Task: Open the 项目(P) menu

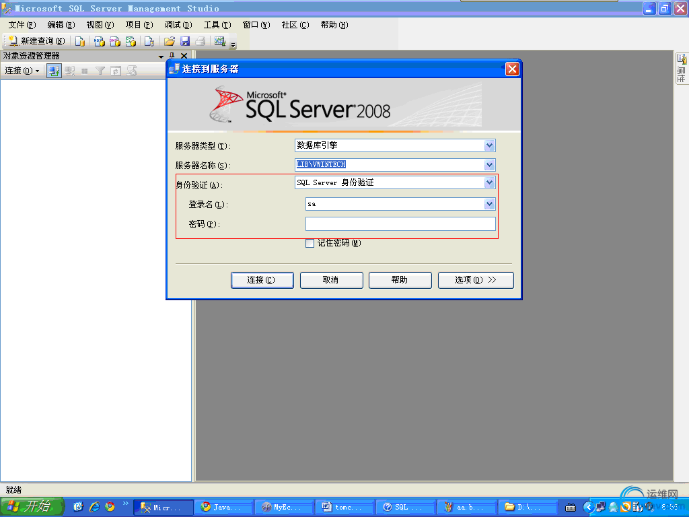Action: 139,25
